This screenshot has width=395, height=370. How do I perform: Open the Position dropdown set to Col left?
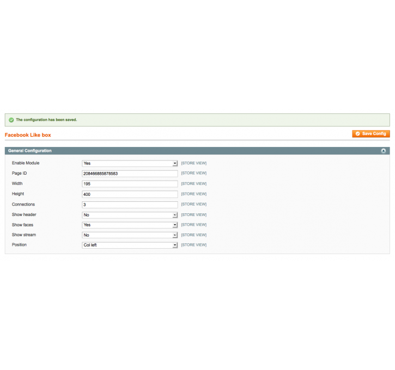pyautogui.click(x=130, y=245)
